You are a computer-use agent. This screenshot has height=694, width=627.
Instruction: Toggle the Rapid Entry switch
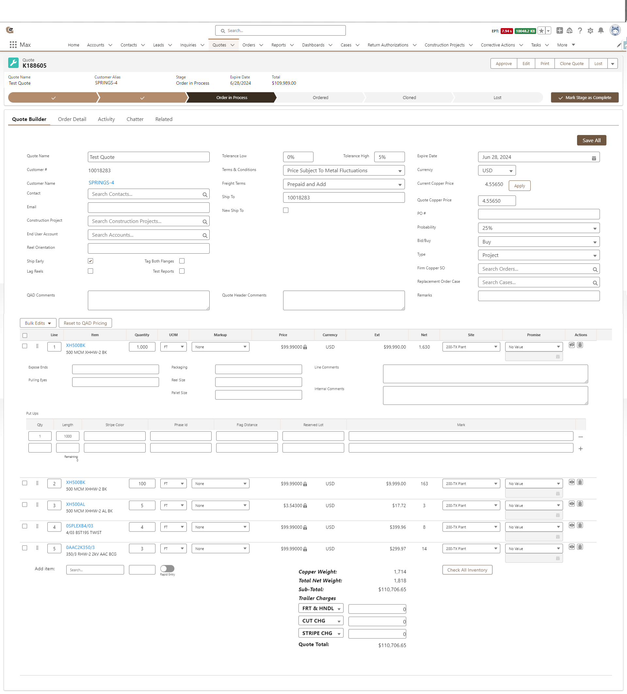pos(168,569)
